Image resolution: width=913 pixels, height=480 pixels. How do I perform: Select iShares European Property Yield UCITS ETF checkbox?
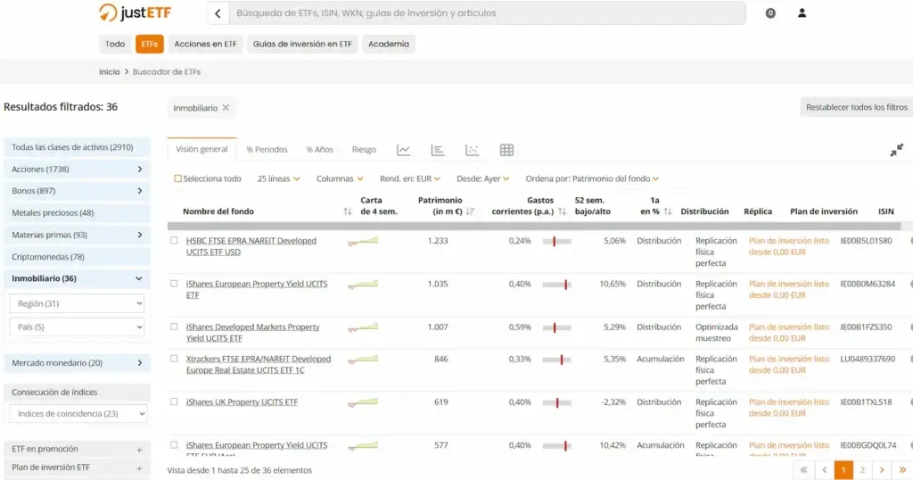tap(174, 283)
